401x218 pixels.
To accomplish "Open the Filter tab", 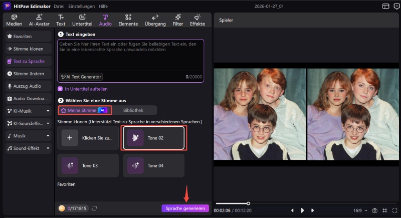I will pos(178,20).
